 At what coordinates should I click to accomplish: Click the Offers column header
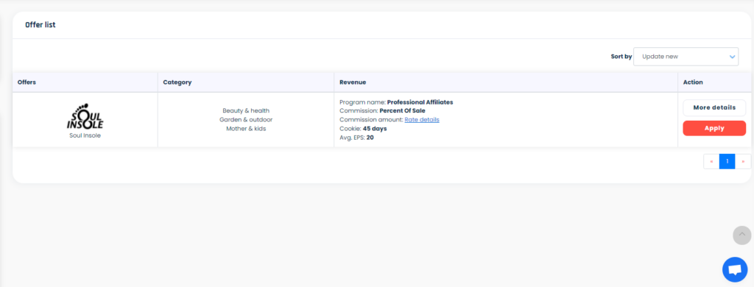[27, 82]
